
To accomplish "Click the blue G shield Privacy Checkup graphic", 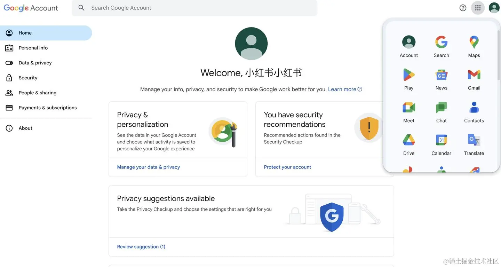I will [x=332, y=217].
